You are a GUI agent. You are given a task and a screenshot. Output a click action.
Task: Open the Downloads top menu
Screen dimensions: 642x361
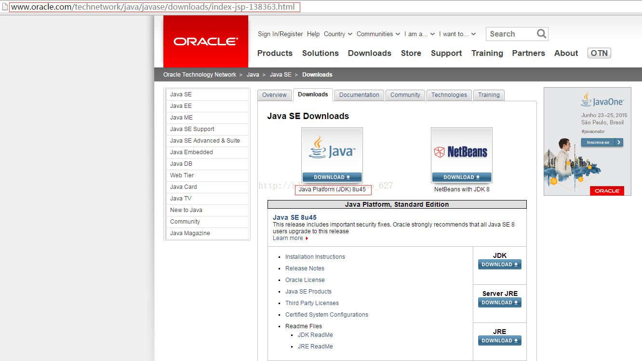click(x=370, y=53)
